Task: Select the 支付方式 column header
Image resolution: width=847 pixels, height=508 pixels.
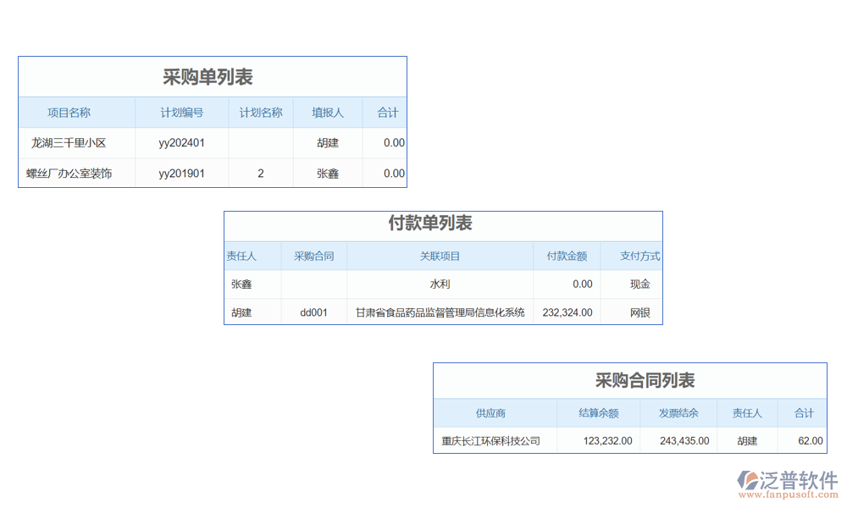Action: pyautogui.click(x=639, y=256)
